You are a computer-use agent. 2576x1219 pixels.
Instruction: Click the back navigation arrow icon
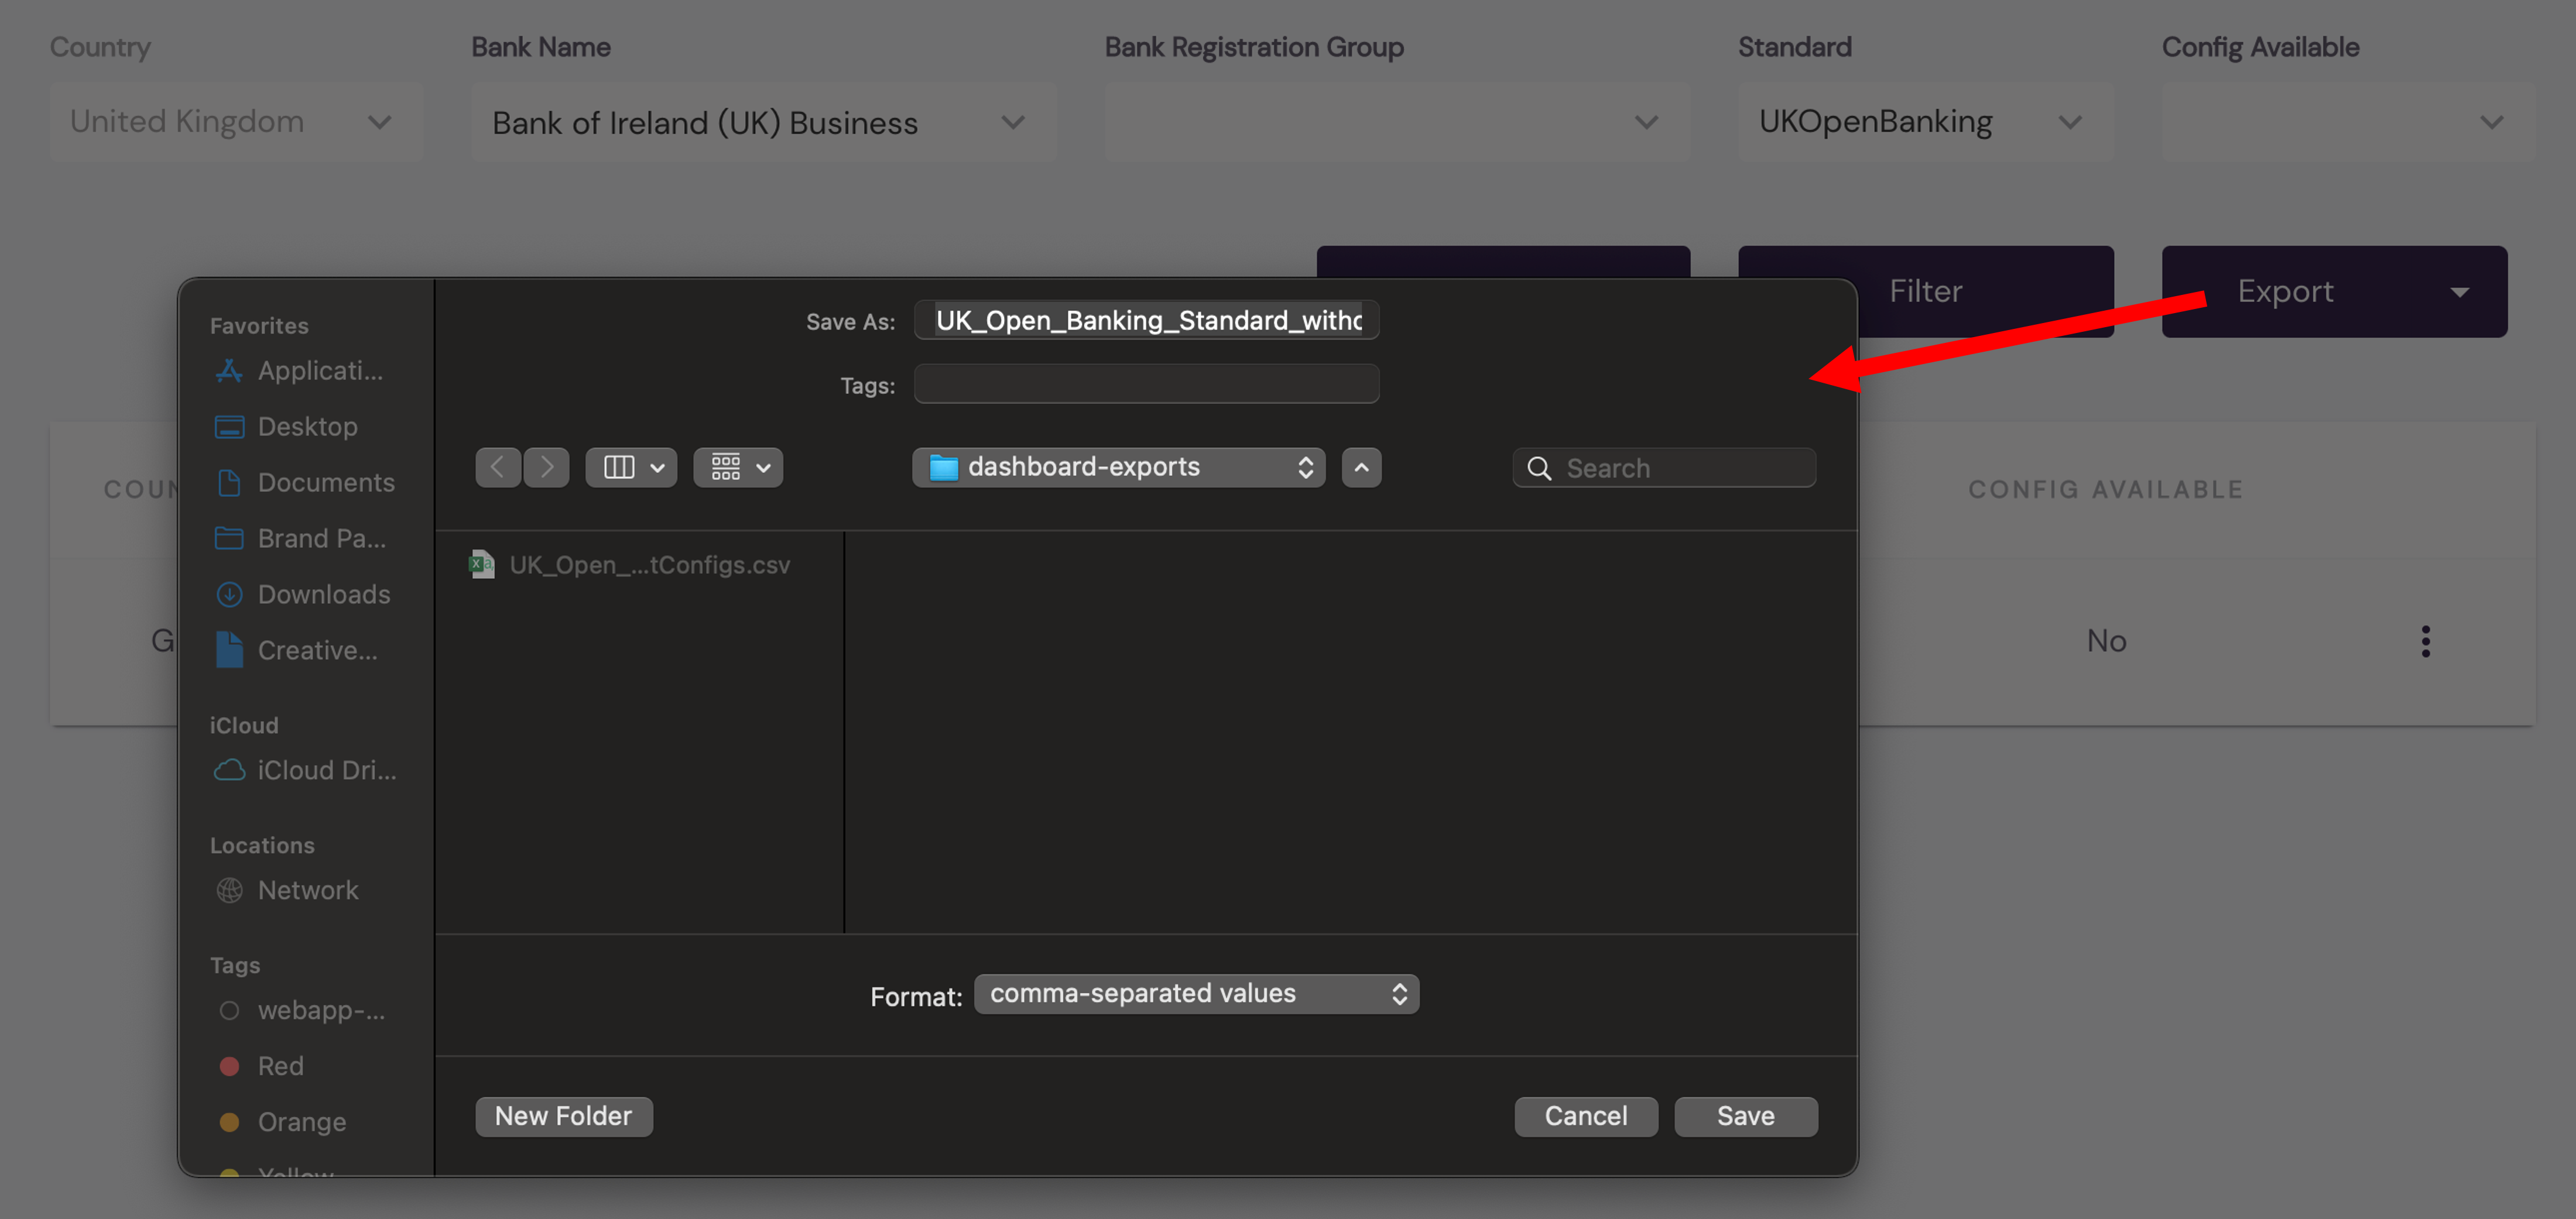click(497, 466)
